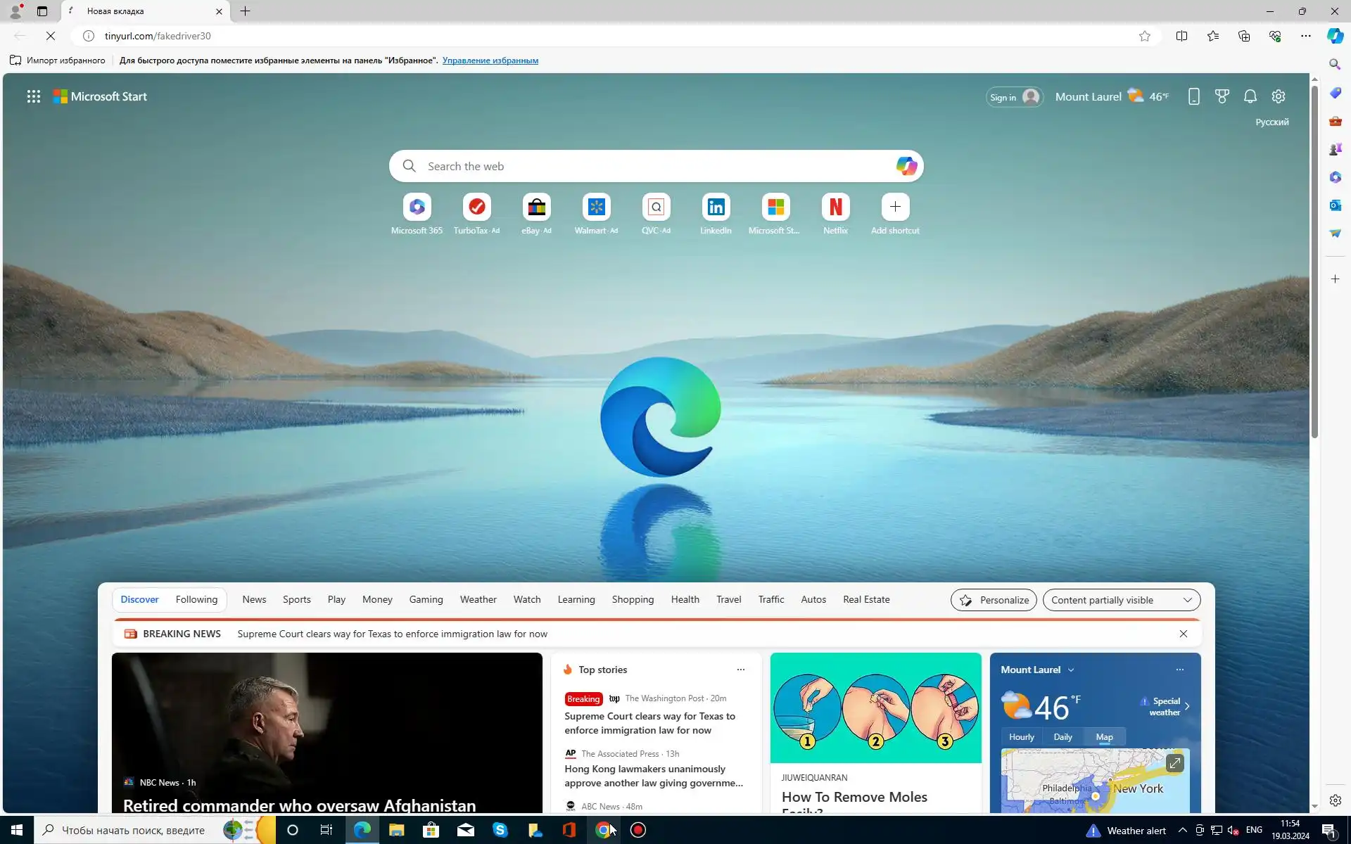Expand Mount Laurel location chevron
The width and height of the screenshot is (1351, 844).
pyautogui.click(x=1071, y=670)
